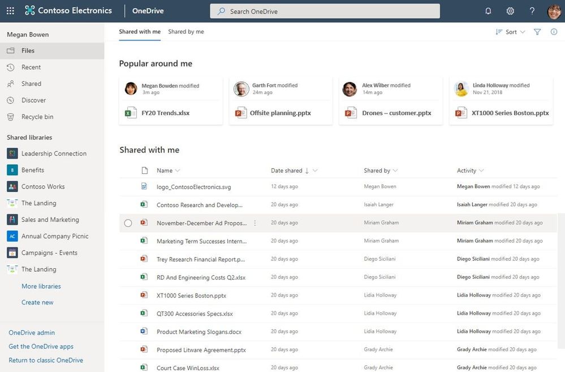Viewport: 565px width, 372px height.
Task: Expand the Sort dropdown
Action: click(x=510, y=32)
